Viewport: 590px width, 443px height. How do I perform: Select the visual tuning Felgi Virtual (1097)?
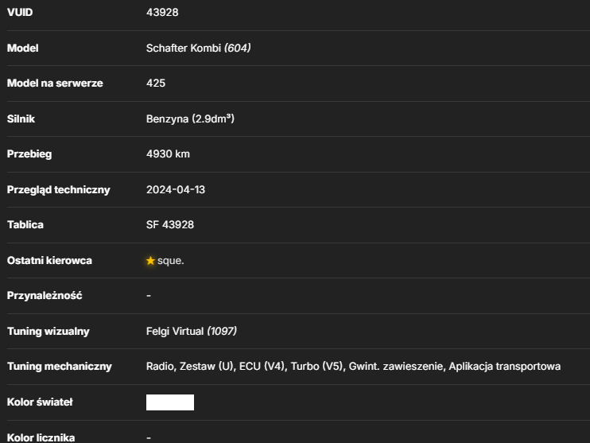pyautogui.click(x=191, y=331)
